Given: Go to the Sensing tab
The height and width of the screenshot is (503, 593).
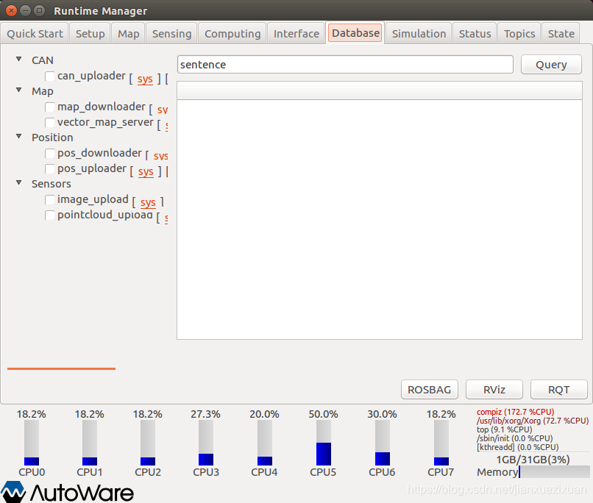Looking at the screenshot, I should (x=171, y=33).
